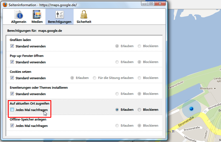Uncheck Standard verwenden for Cookies setzen

point(12,78)
